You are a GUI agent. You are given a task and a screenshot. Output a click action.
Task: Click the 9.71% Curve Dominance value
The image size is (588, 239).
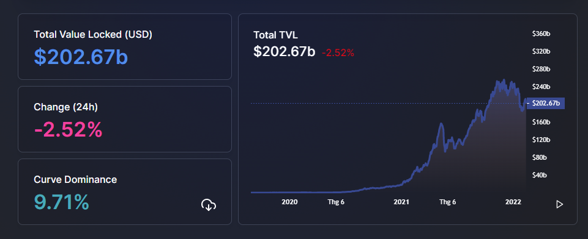[x=62, y=202]
